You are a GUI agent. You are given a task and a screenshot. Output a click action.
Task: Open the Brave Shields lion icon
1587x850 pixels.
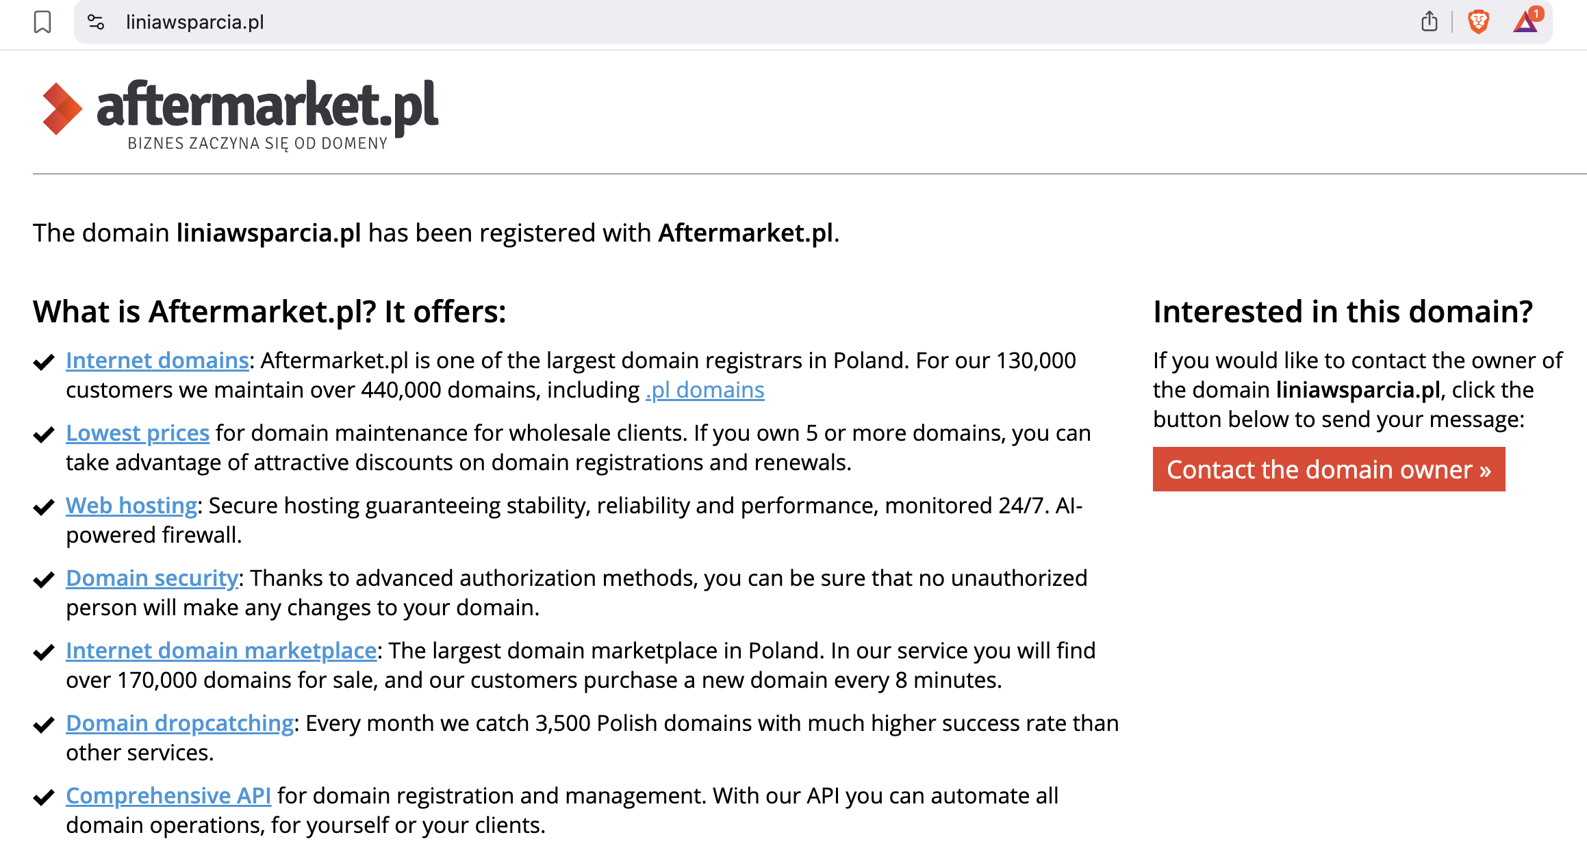point(1478,22)
